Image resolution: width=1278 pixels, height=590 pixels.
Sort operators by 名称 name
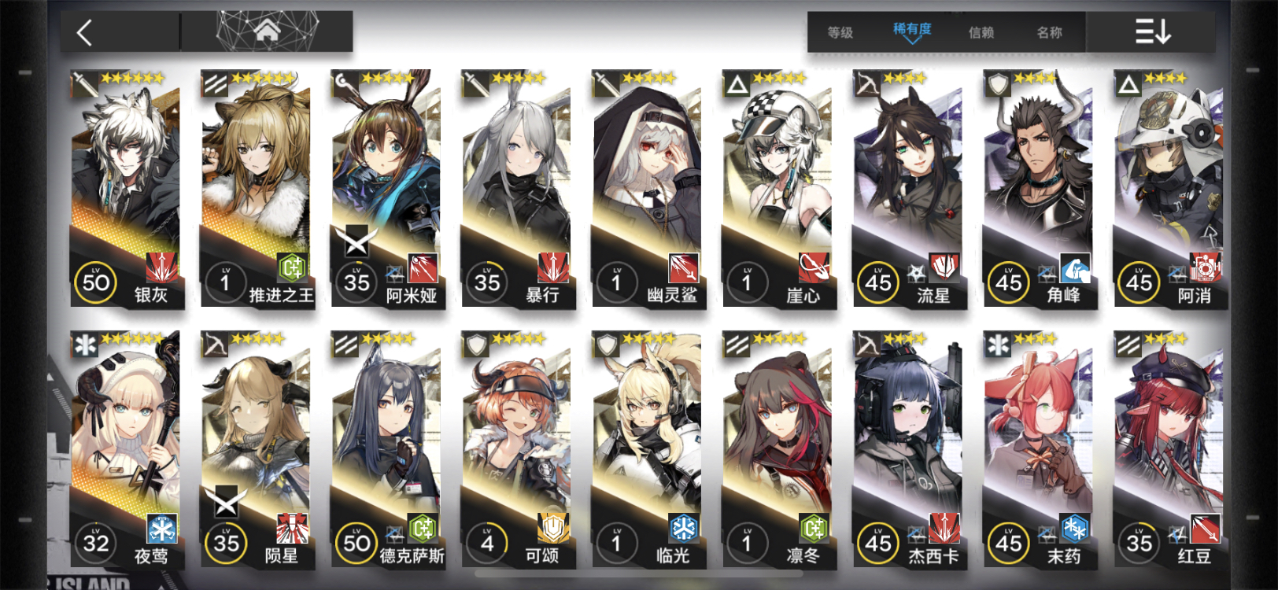[1049, 32]
